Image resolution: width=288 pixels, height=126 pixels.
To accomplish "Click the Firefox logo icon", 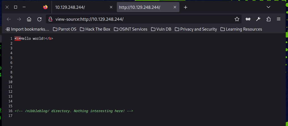I will point(45,7).
